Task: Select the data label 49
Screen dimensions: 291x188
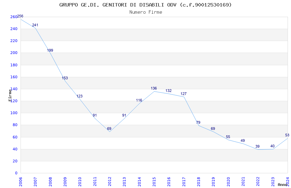Action: point(243,140)
